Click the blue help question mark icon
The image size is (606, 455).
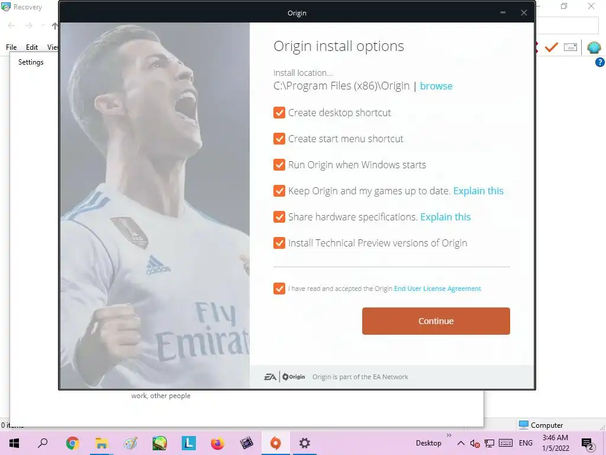(x=600, y=62)
